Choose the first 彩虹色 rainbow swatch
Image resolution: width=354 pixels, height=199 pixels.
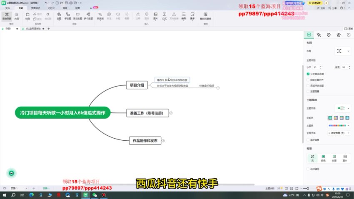point(330,118)
